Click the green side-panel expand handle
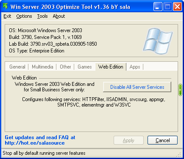The width and height of the screenshot is (184, 159). (x=180, y=90)
